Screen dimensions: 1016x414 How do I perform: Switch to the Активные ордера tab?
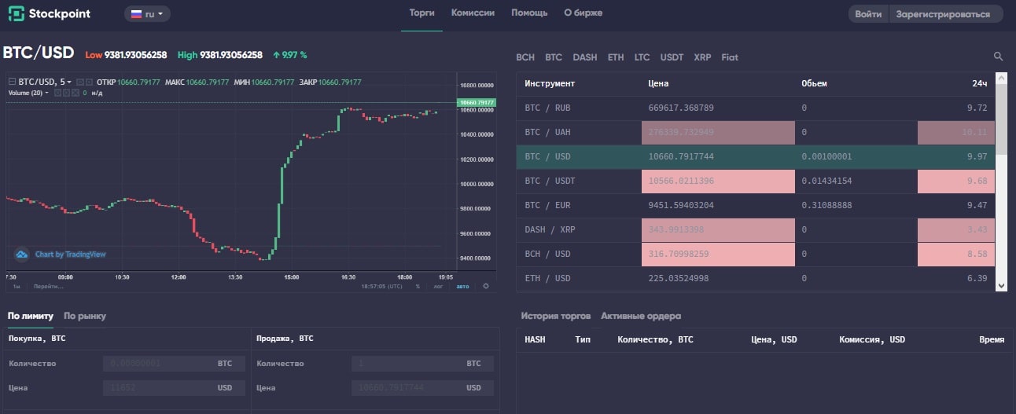click(x=641, y=316)
